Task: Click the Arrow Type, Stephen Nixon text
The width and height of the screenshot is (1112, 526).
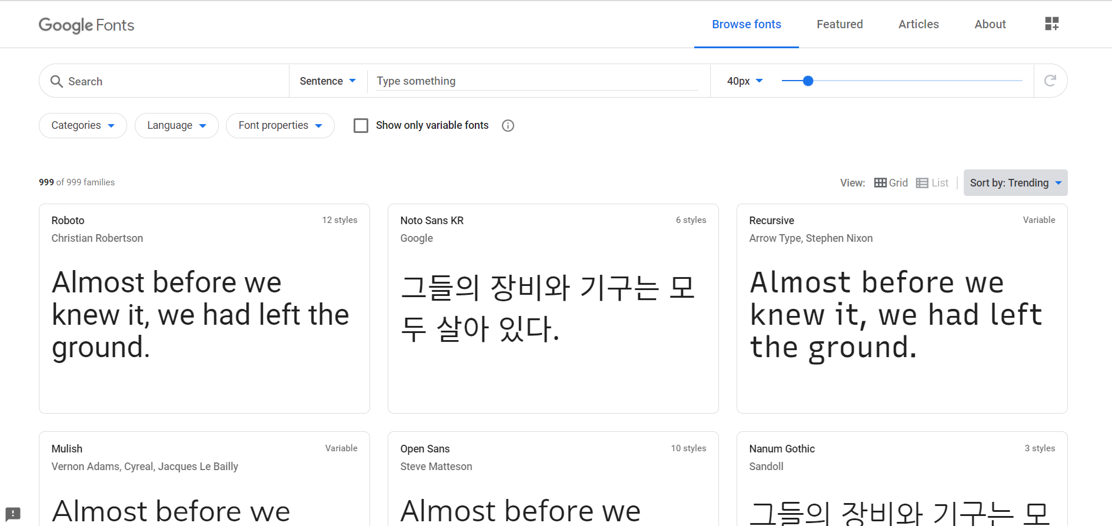Action: pos(811,238)
